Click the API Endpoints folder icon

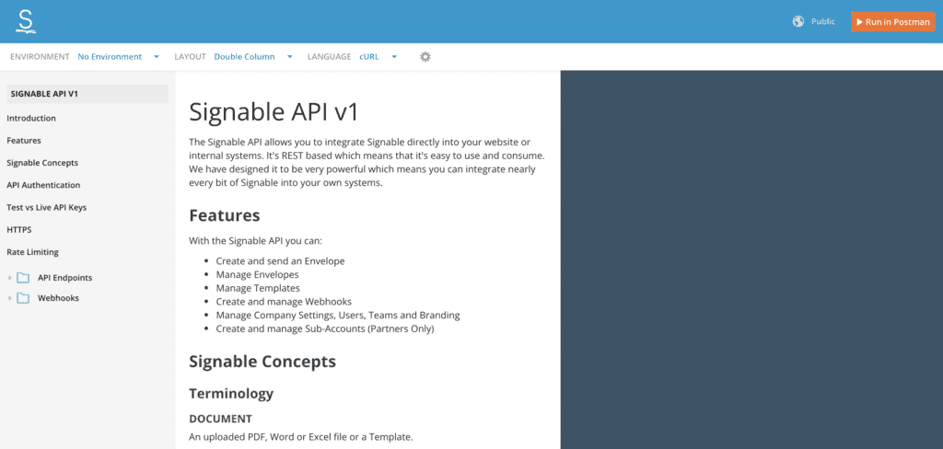click(x=23, y=278)
